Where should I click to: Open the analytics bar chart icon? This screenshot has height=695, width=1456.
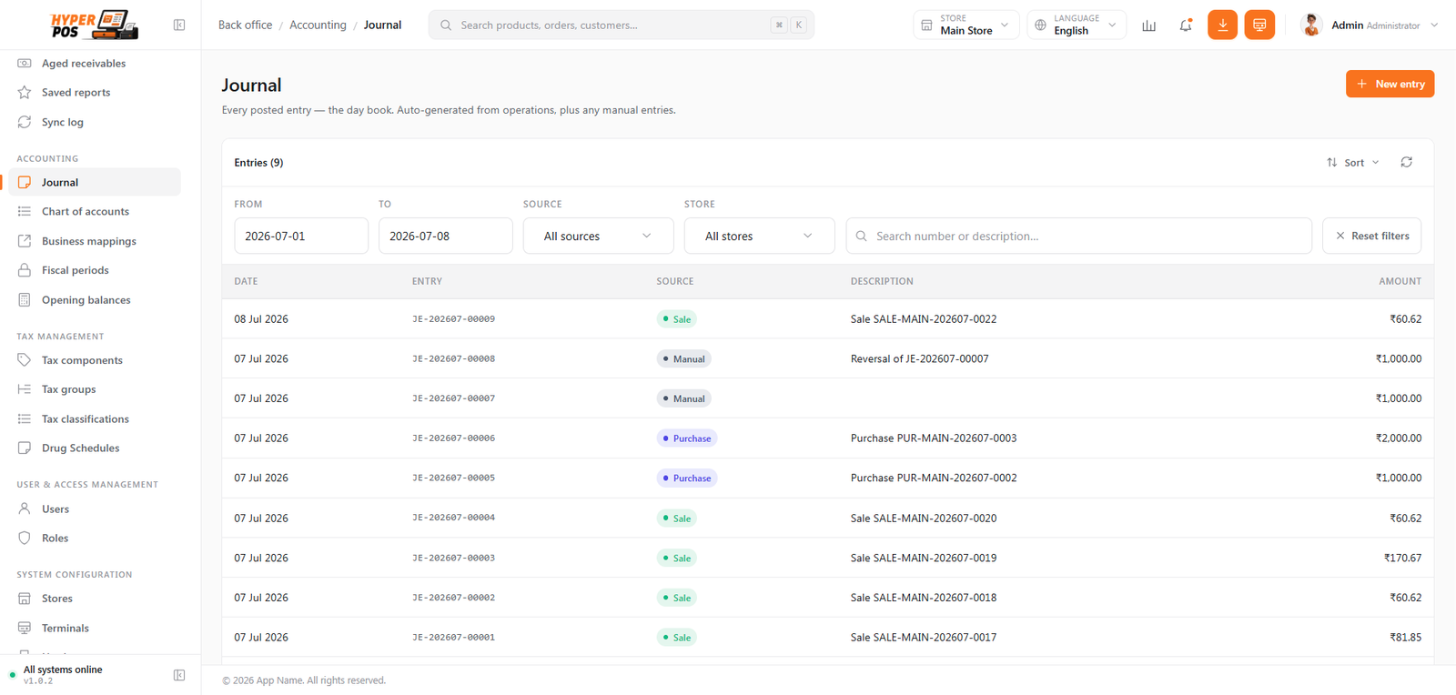(x=1149, y=25)
